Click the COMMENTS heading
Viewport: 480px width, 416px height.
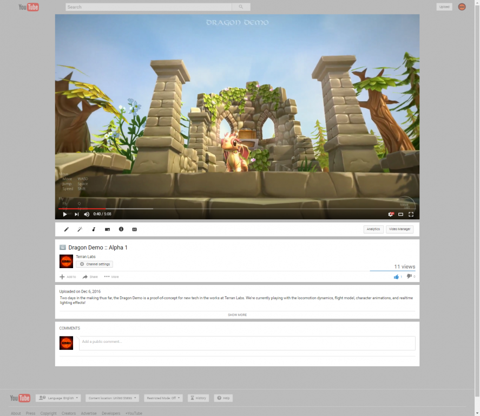point(69,328)
